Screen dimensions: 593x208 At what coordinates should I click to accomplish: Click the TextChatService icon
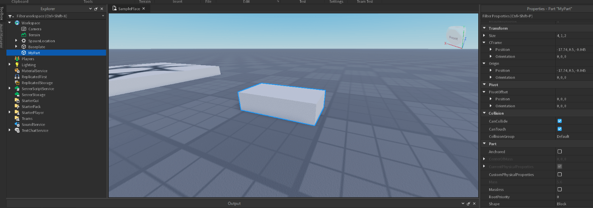(17, 130)
